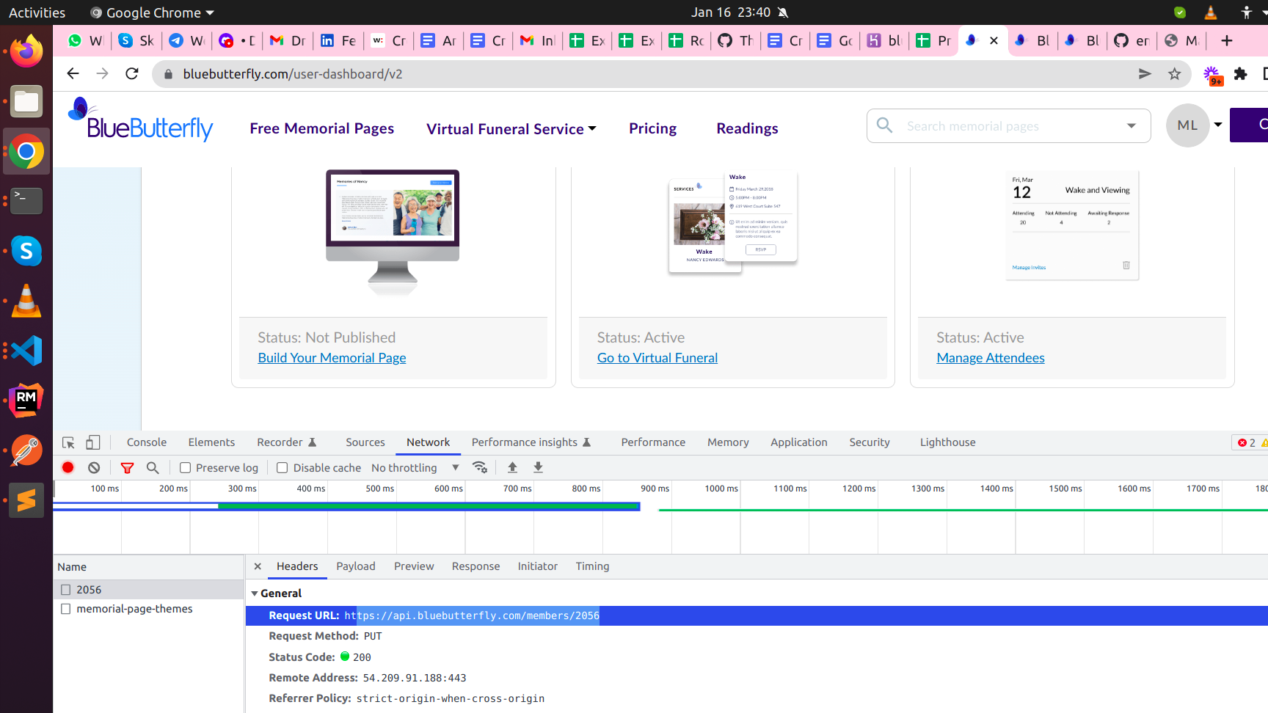Screen dimensions: 1268x713
Task: Expand the Virtual Funeral Service menu
Action: (x=511, y=129)
